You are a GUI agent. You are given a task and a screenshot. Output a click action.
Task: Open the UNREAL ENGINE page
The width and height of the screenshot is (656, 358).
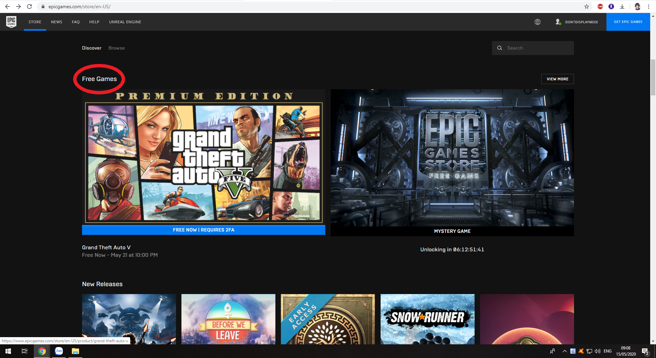pos(125,22)
